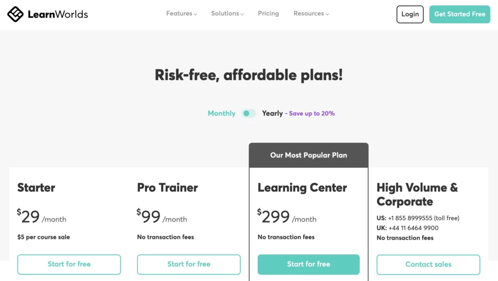
Task: Open the Pricing page from the menu
Action: (x=268, y=14)
